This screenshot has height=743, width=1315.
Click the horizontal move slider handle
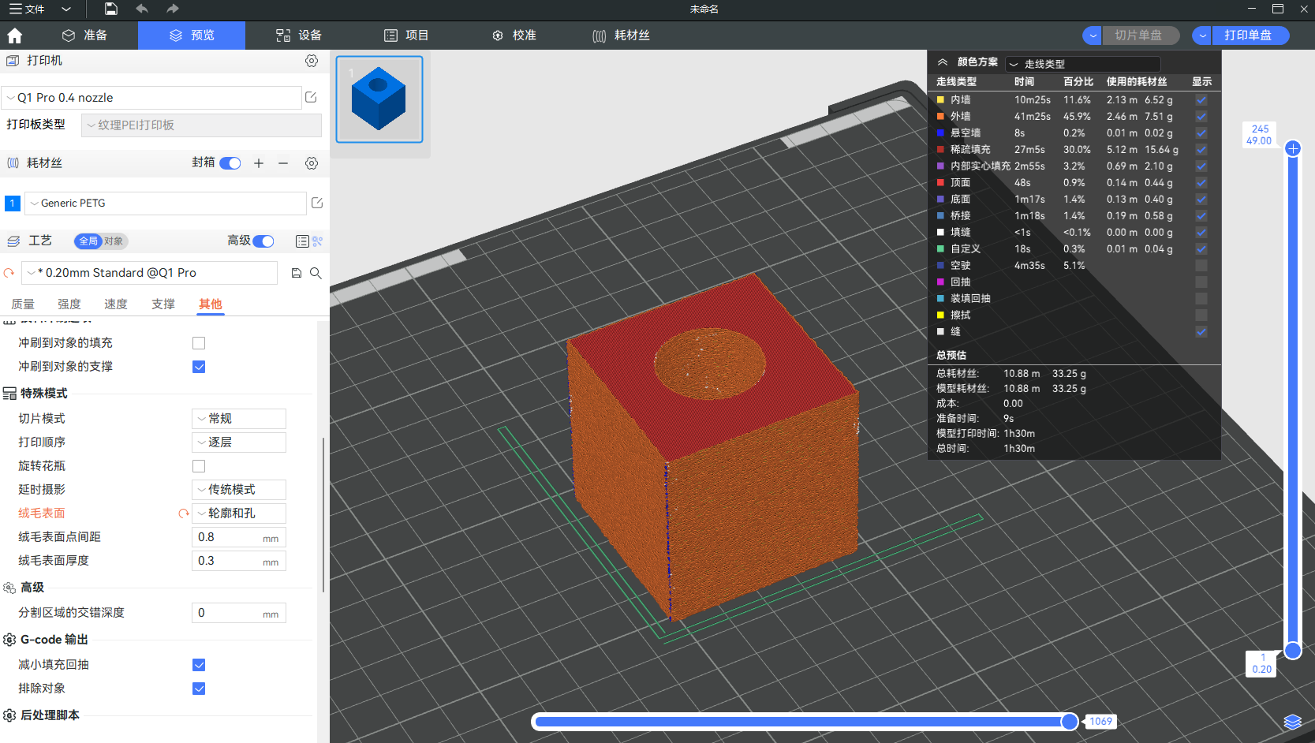tap(1069, 722)
